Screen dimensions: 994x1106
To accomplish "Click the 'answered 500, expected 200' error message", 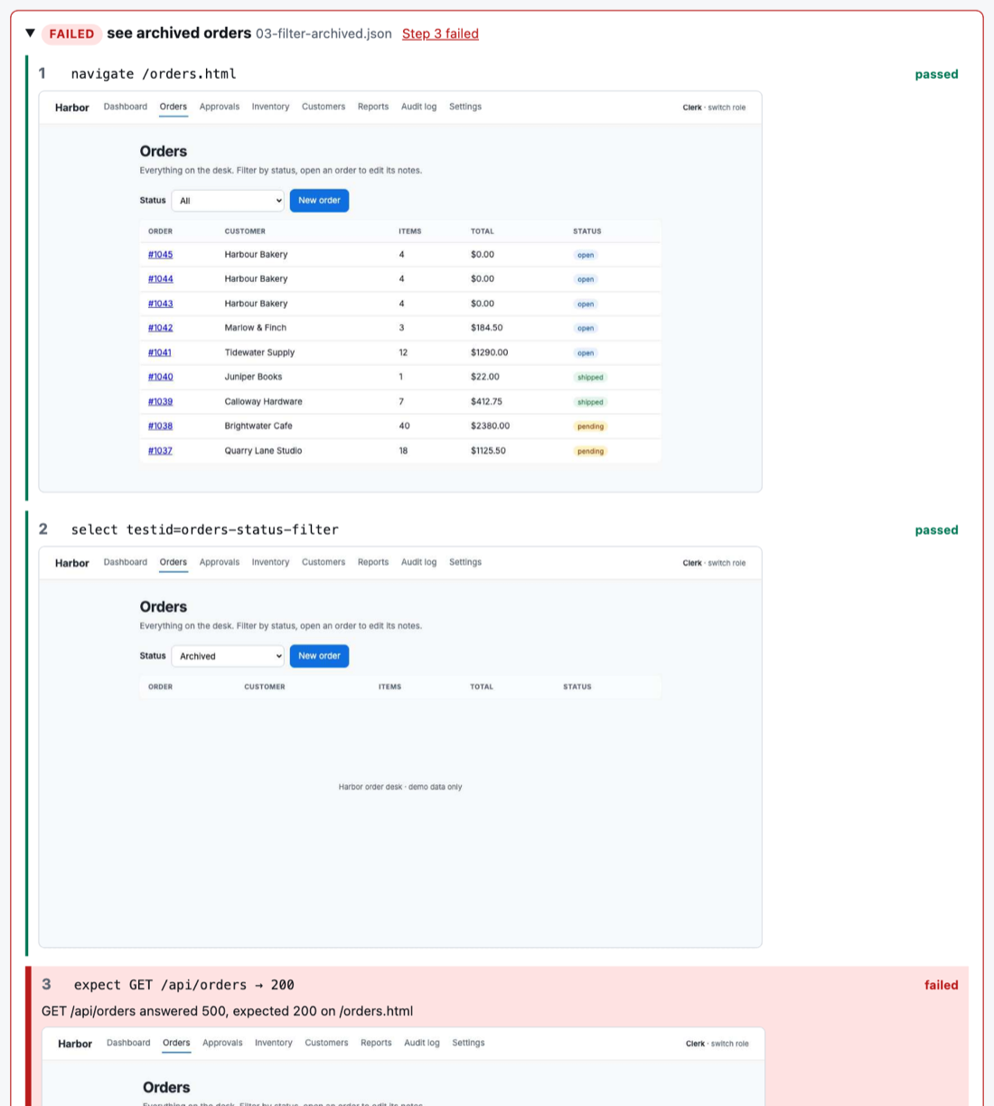I will (x=227, y=1011).
